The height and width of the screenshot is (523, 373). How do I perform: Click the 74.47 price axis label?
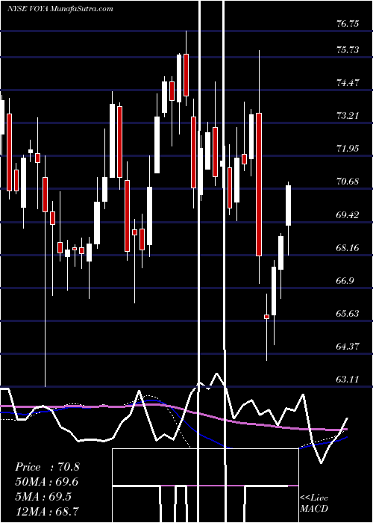[348, 83]
